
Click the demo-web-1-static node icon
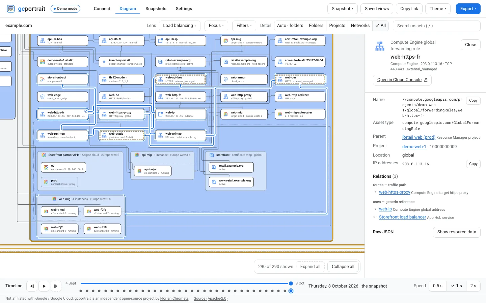(43, 62)
